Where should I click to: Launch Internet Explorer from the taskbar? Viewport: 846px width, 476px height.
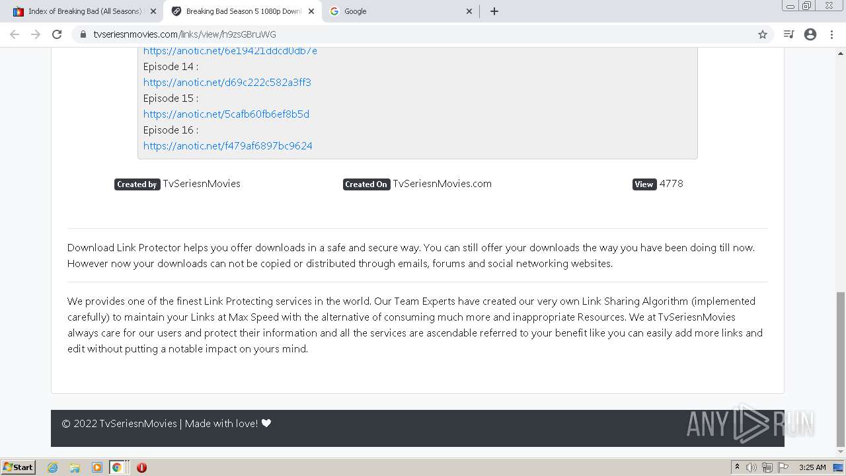click(52, 467)
